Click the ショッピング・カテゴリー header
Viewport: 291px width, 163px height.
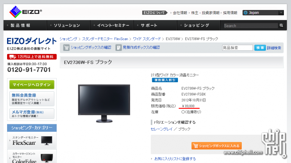coord(32,128)
